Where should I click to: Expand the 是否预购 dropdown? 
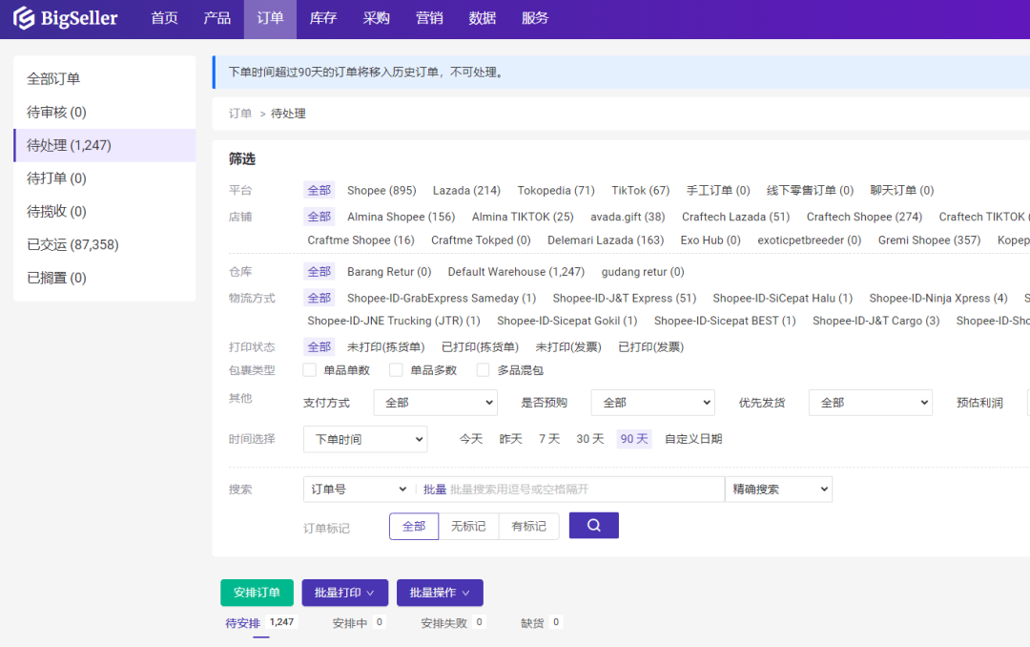(652, 403)
